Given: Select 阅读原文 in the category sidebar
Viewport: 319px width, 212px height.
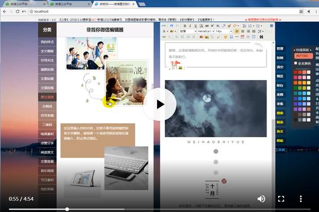Looking at the screenshot, I should (47, 152).
